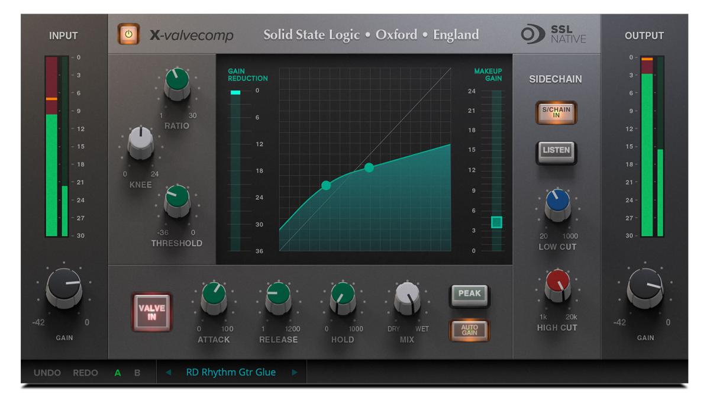710x397 pixels.
Task: Toggle the Auto Gain button
Action: [469, 330]
